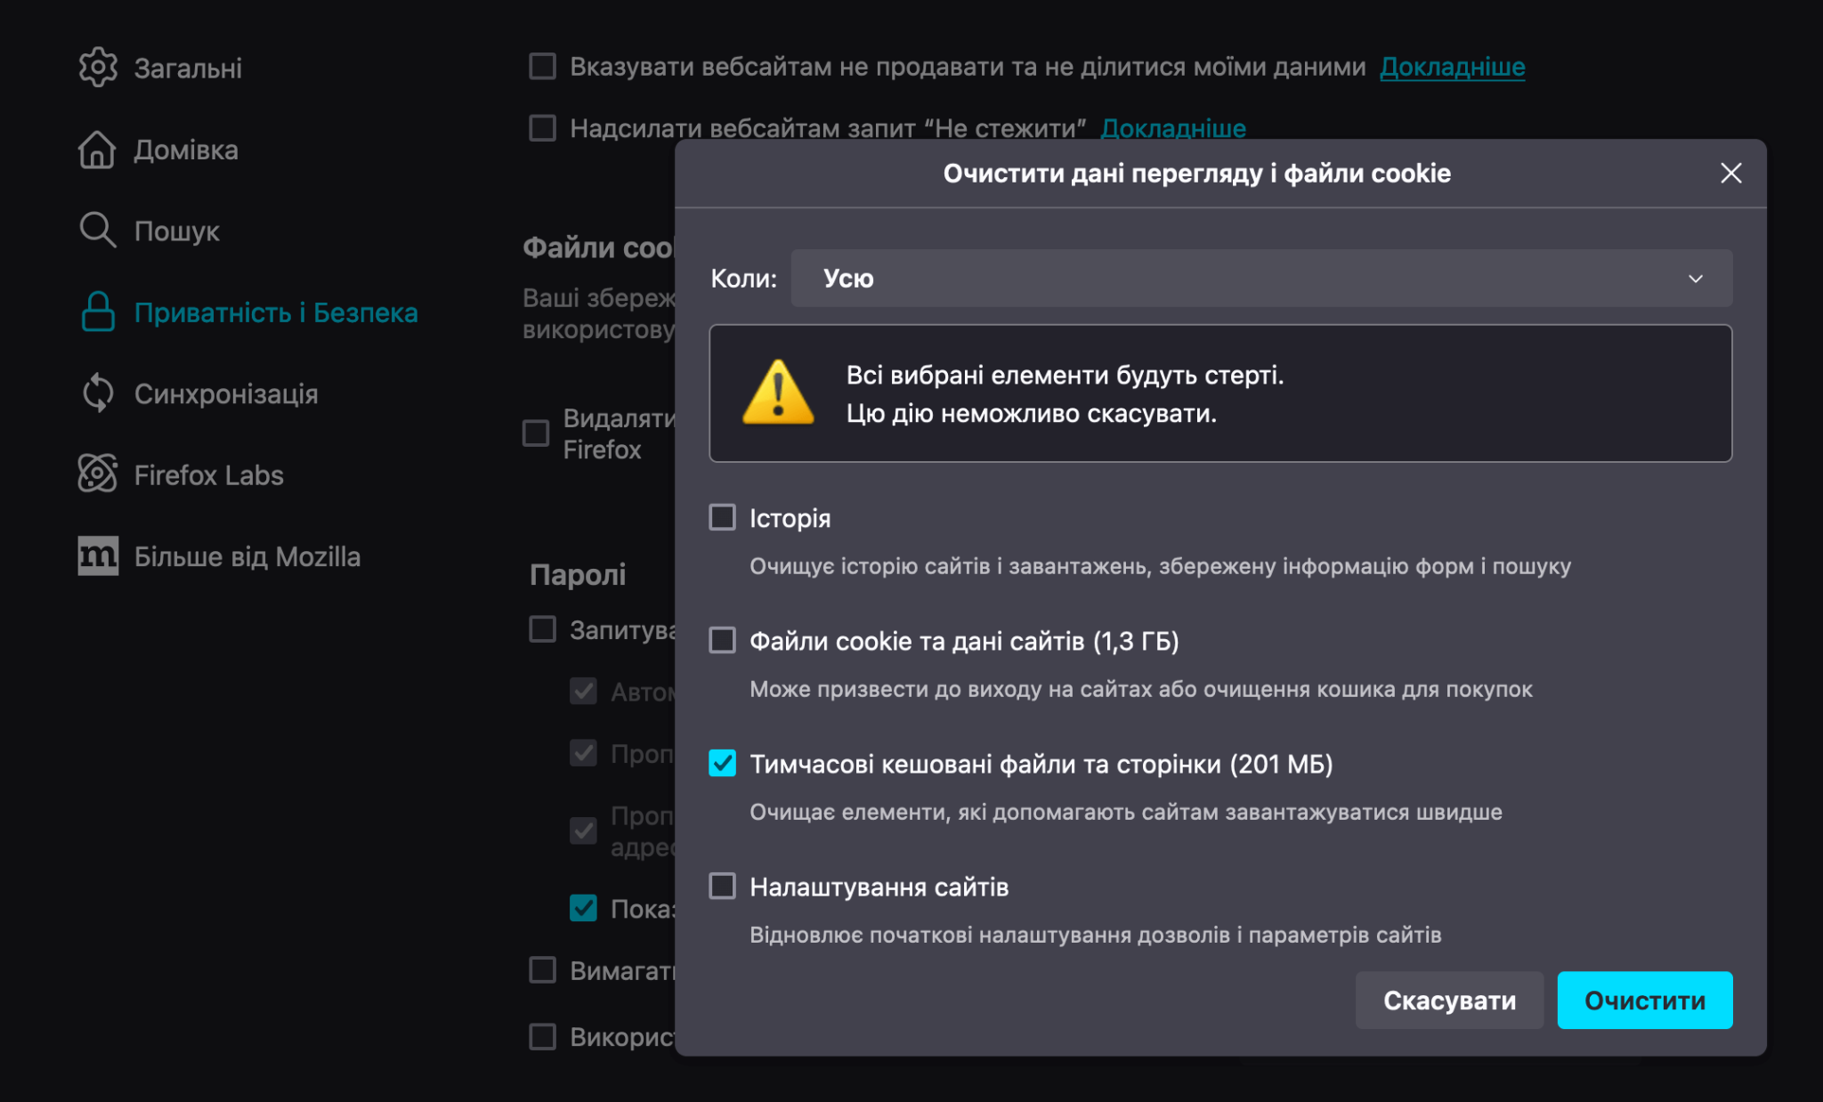Click the Приватність і Безпека lock icon

click(x=98, y=312)
